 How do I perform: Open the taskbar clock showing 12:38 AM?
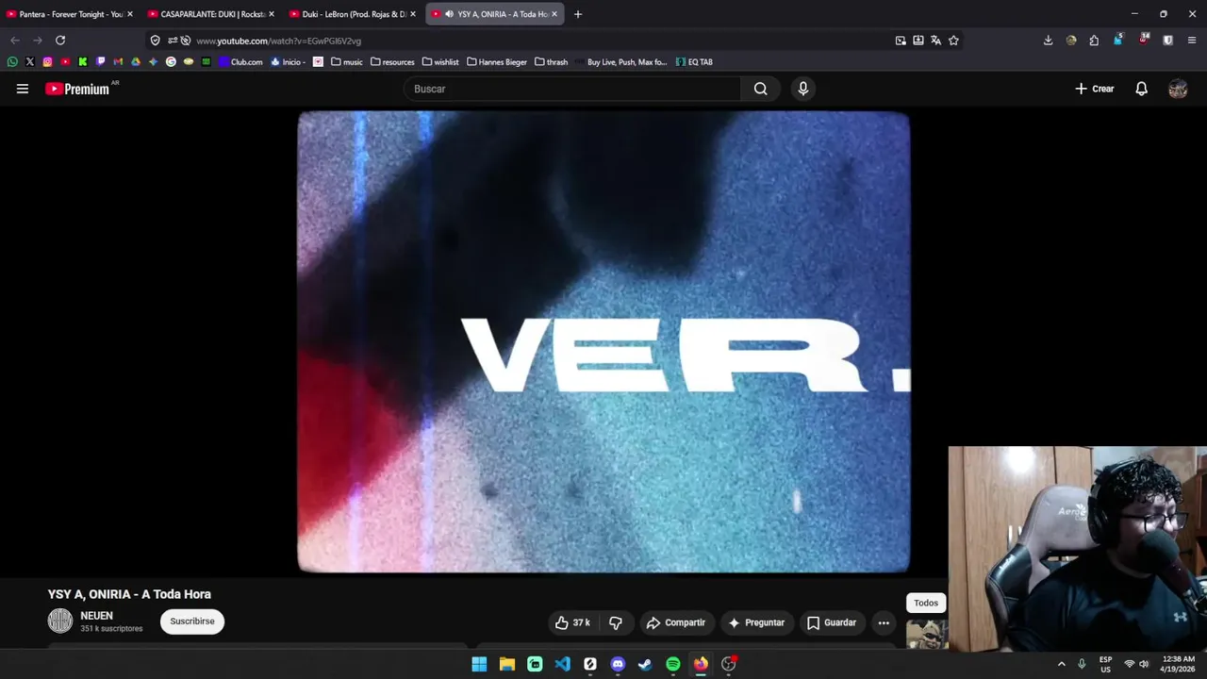[1179, 664]
